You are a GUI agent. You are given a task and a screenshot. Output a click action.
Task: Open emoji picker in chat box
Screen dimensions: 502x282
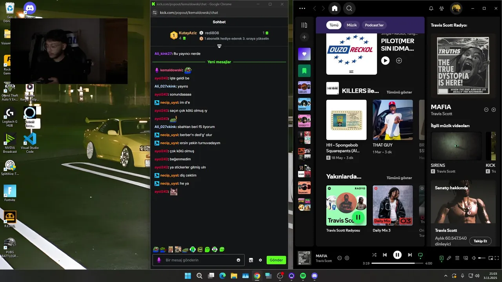[238, 260]
